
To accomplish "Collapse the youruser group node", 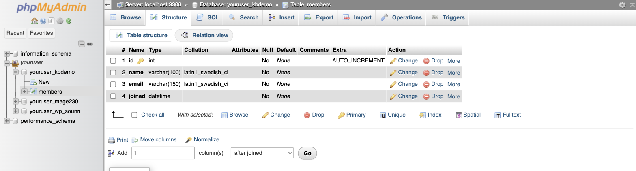I will click(7, 63).
